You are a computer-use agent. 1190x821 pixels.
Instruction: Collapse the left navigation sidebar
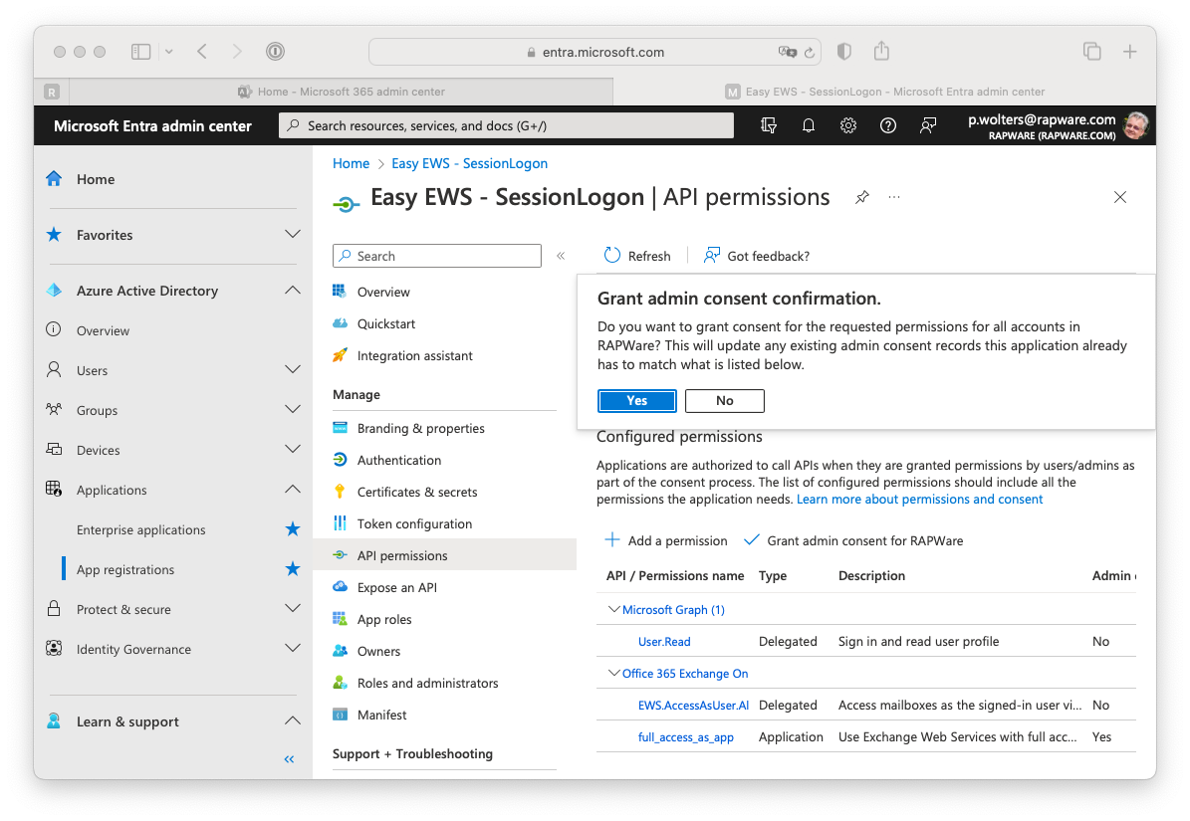(289, 759)
